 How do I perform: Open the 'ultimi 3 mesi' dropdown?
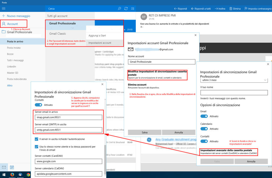point(234,80)
